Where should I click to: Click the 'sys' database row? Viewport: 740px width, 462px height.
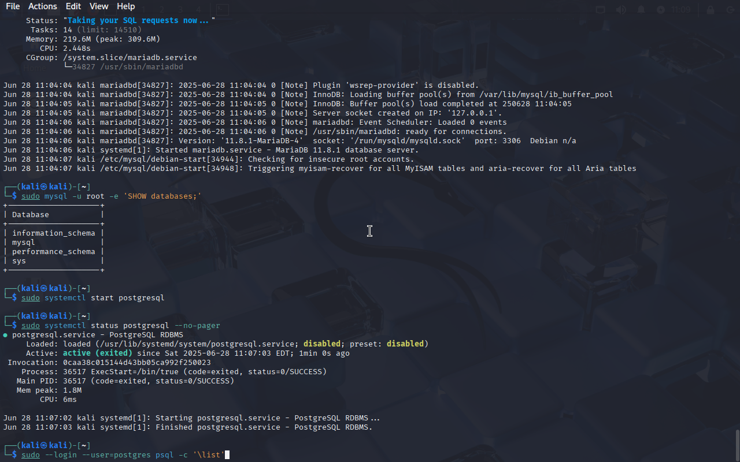[x=53, y=261]
